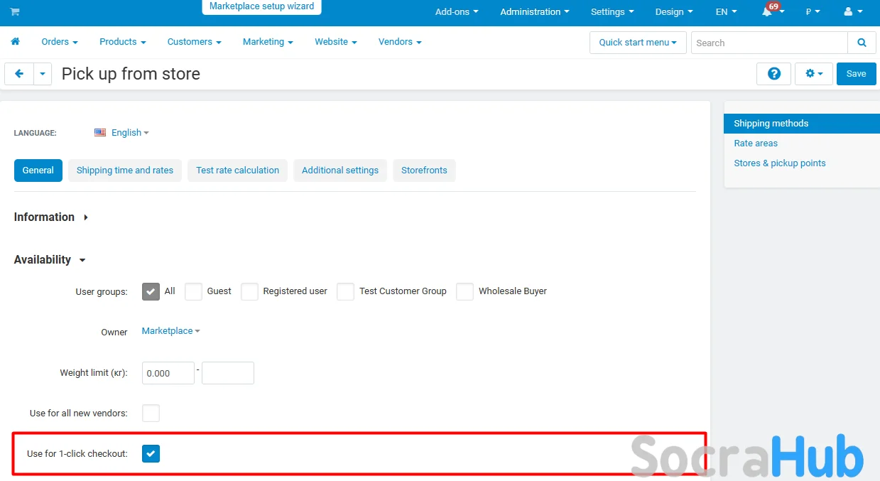Screen dimensions: 880x481
Task: Uncheck the All user groups checkbox
Action: pyautogui.click(x=151, y=291)
